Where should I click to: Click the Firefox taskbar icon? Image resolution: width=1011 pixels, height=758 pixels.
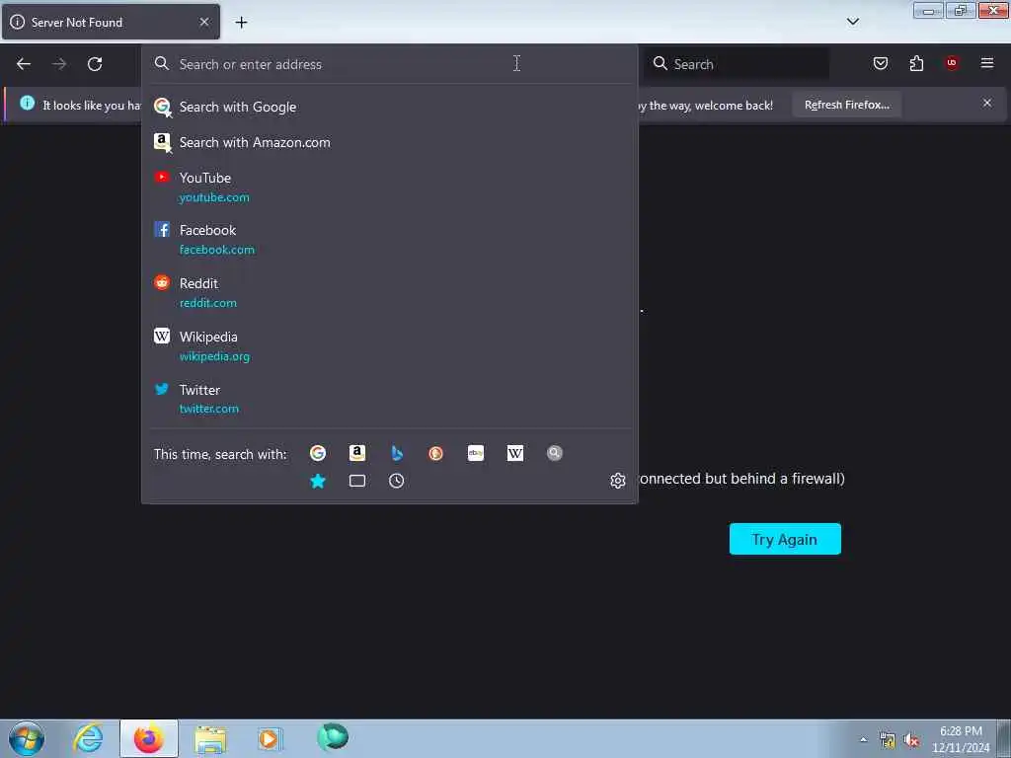click(149, 738)
